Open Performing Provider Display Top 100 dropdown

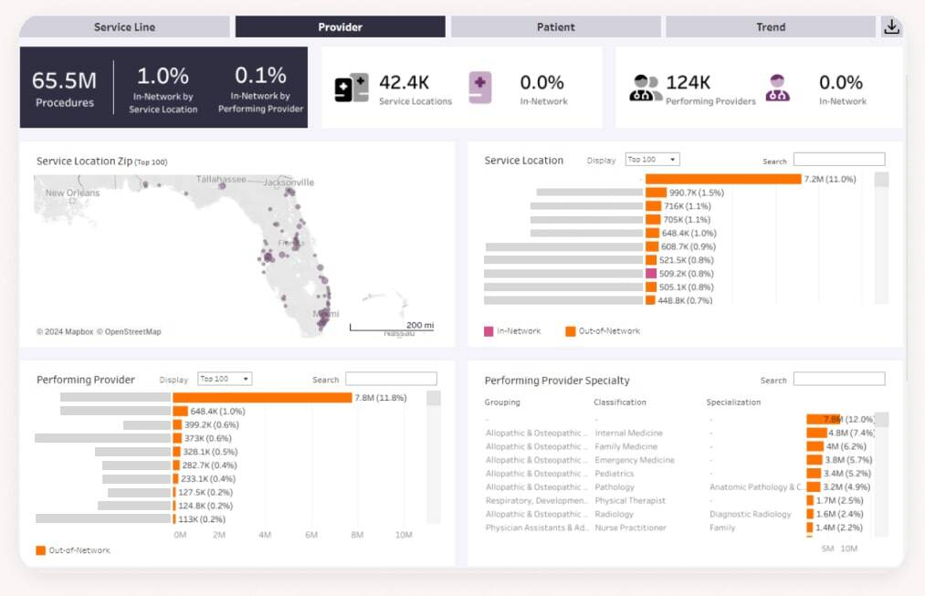tap(225, 379)
